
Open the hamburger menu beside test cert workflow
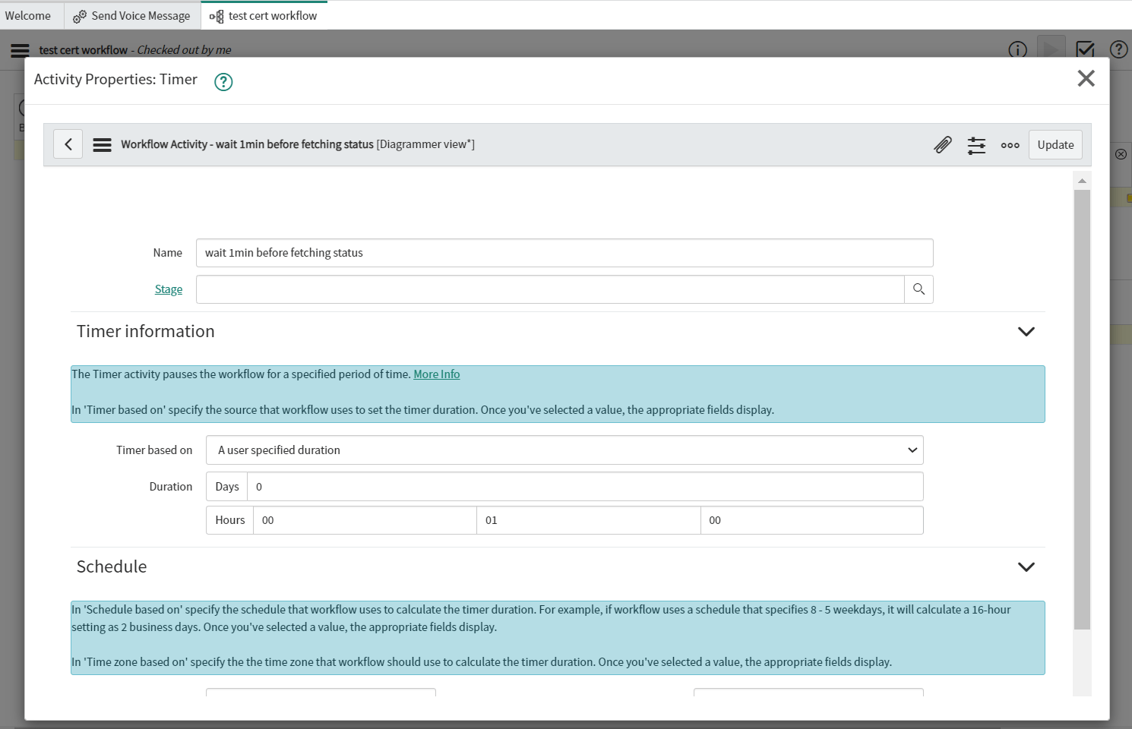19,50
